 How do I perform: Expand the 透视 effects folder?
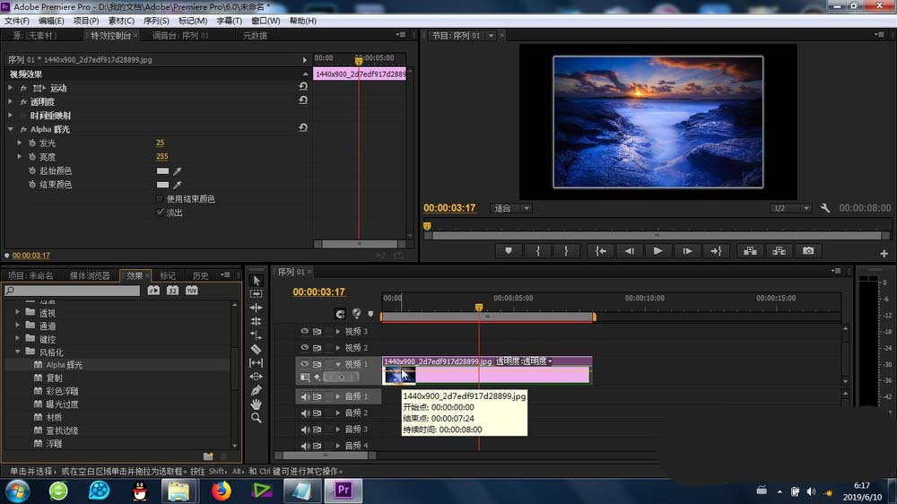pyautogui.click(x=17, y=312)
